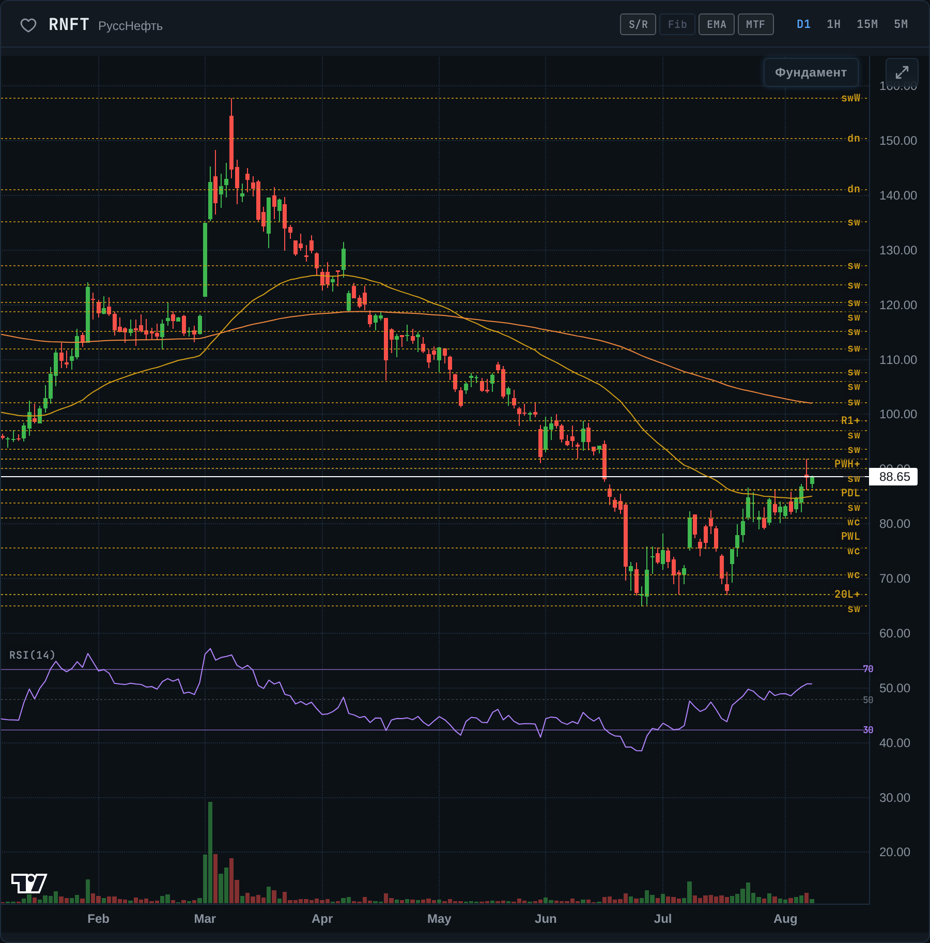Click the Jul label on time axis
Viewport: 930px width, 943px height.
pyautogui.click(x=663, y=919)
